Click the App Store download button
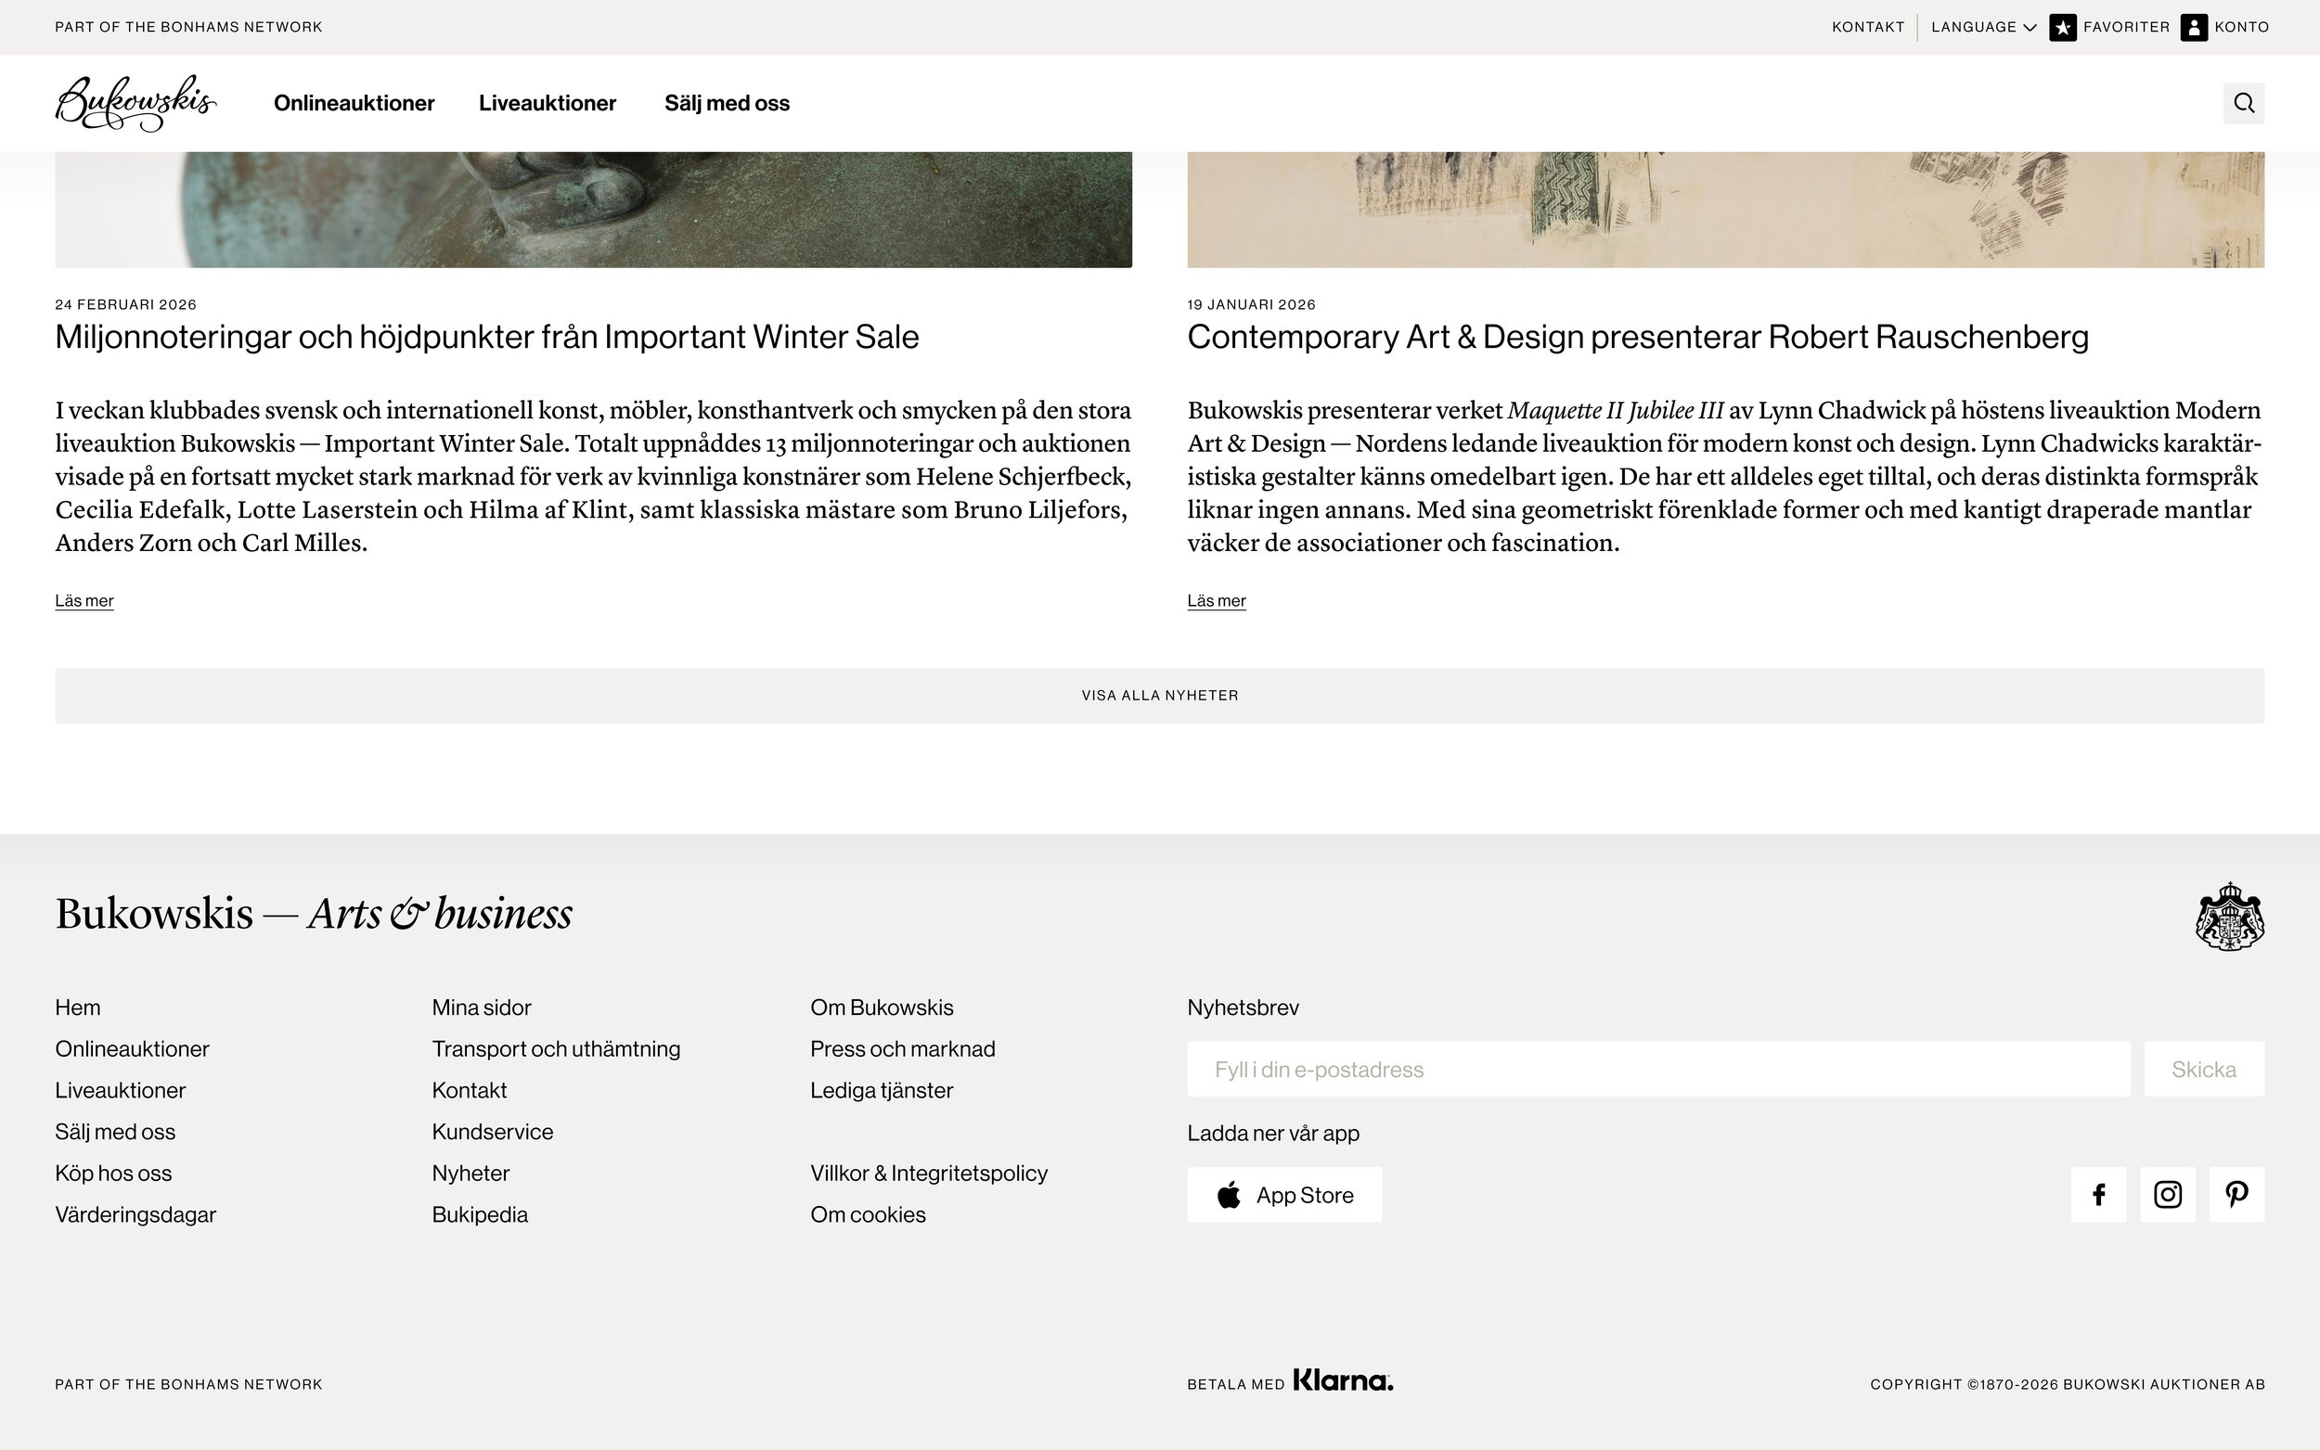 tap(1284, 1194)
